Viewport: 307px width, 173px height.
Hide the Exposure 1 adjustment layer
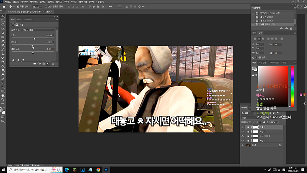(x=242, y=127)
